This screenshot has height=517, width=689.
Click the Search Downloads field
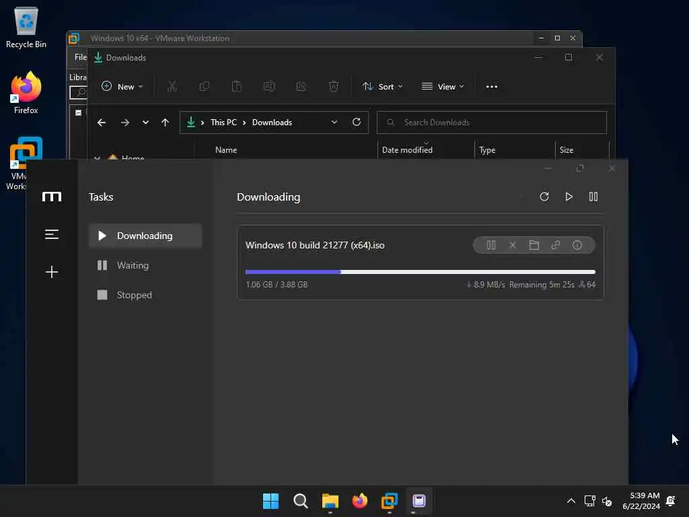[x=491, y=123]
